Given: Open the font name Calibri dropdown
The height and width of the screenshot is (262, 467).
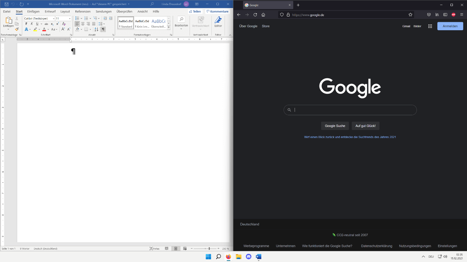Looking at the screenshot, I should point(54,18).
